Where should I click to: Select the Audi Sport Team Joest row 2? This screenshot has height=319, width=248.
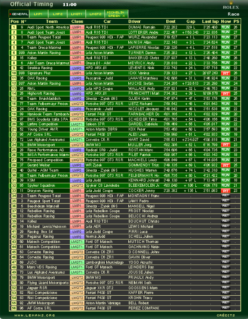[x=125, y=32]
